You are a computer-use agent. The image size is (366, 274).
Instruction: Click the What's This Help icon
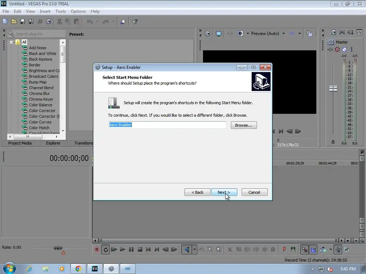[x=135, y=21]
